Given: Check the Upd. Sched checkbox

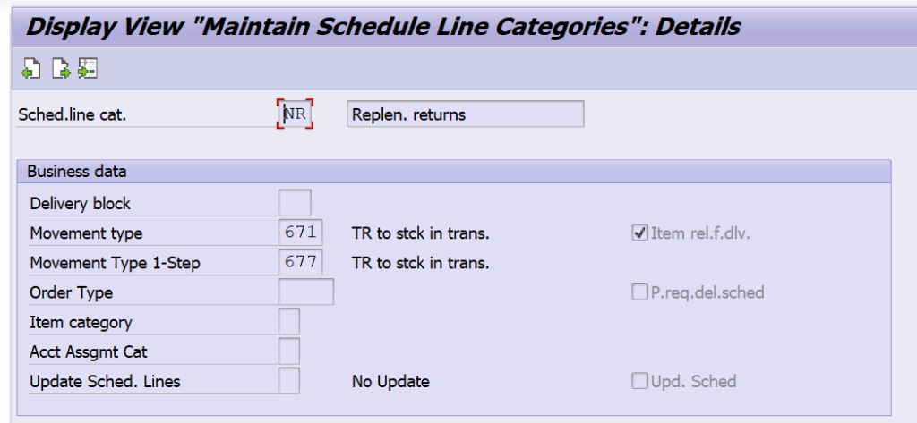Looking at the screenshot, I should click(x=639, y=382).
